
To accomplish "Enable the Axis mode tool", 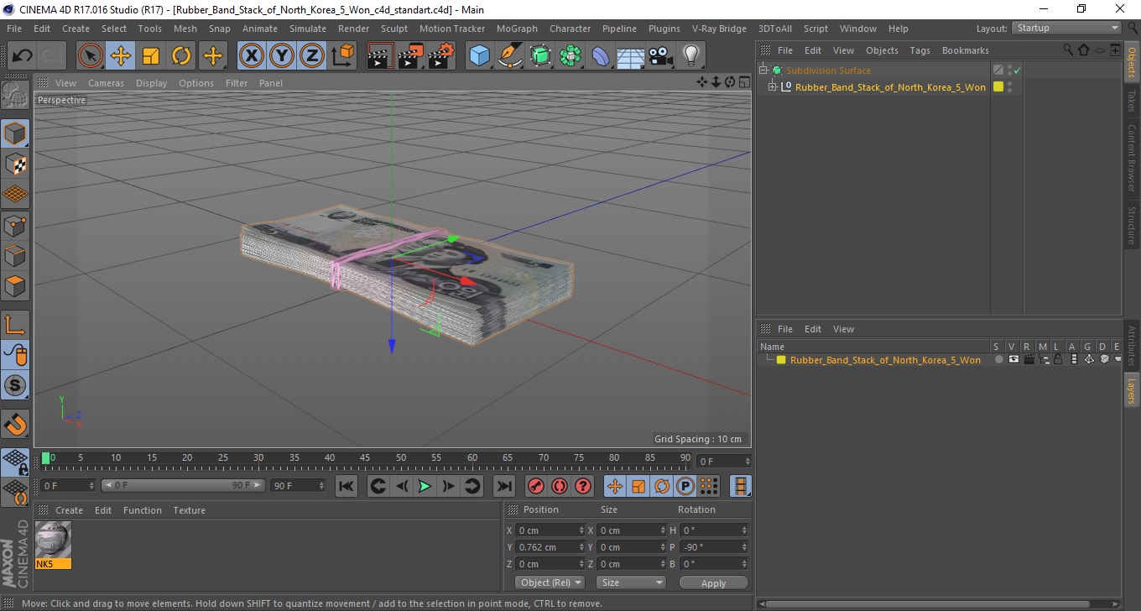I will point(15,325).
